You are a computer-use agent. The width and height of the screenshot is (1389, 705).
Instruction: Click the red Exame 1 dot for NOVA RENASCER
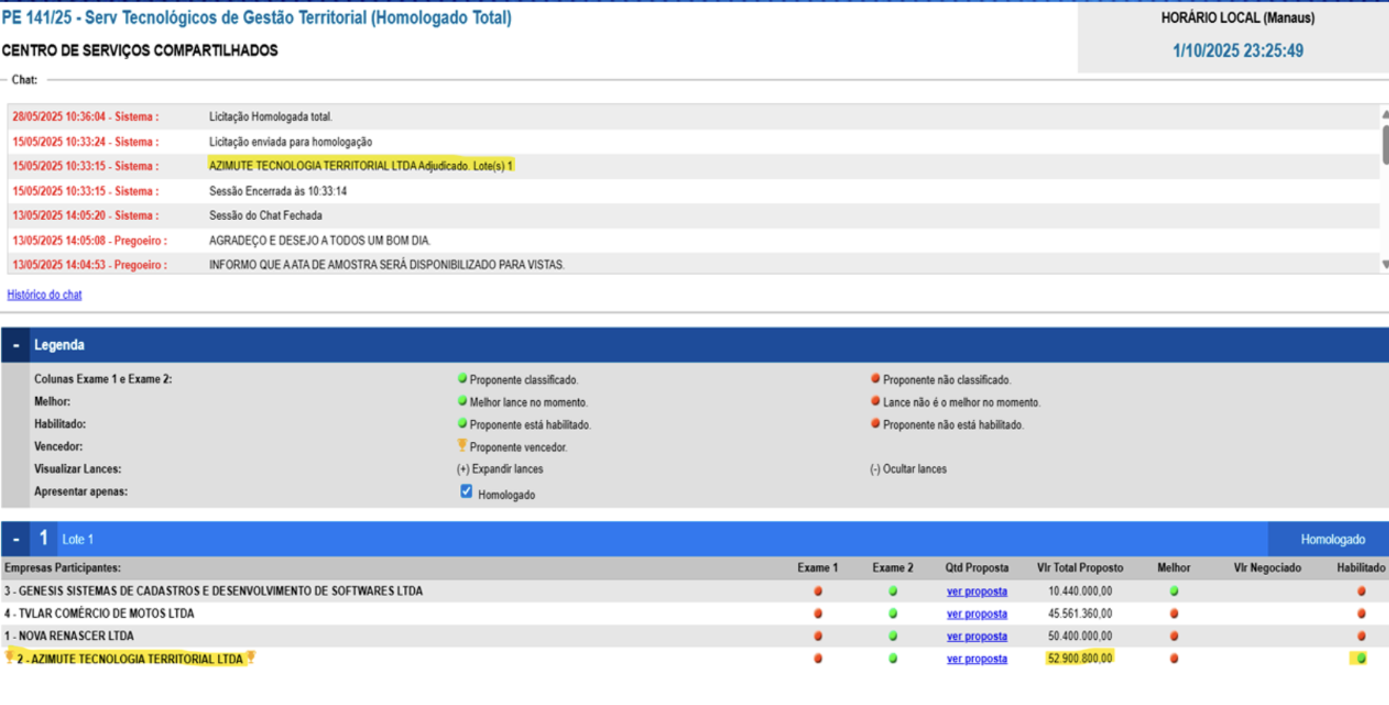pyautogui.click(x=818, y=636)
